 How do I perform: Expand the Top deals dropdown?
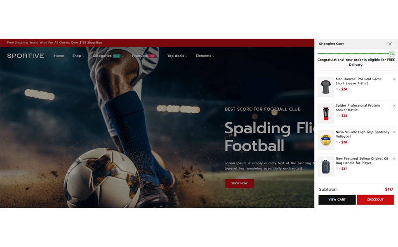177,56
